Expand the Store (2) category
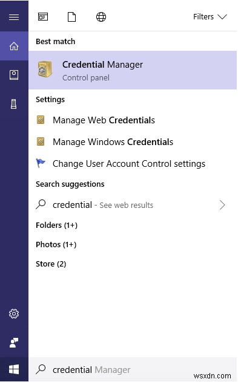The width and height of the screenshot is (238, 382). 51,264
